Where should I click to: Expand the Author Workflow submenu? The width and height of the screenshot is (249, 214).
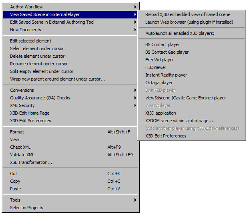click(26, 7)
